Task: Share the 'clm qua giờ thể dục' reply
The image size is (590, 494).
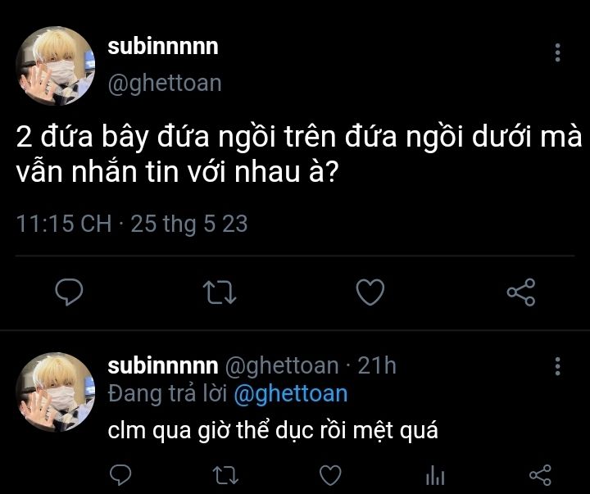Action: click(x=539, y=474)
